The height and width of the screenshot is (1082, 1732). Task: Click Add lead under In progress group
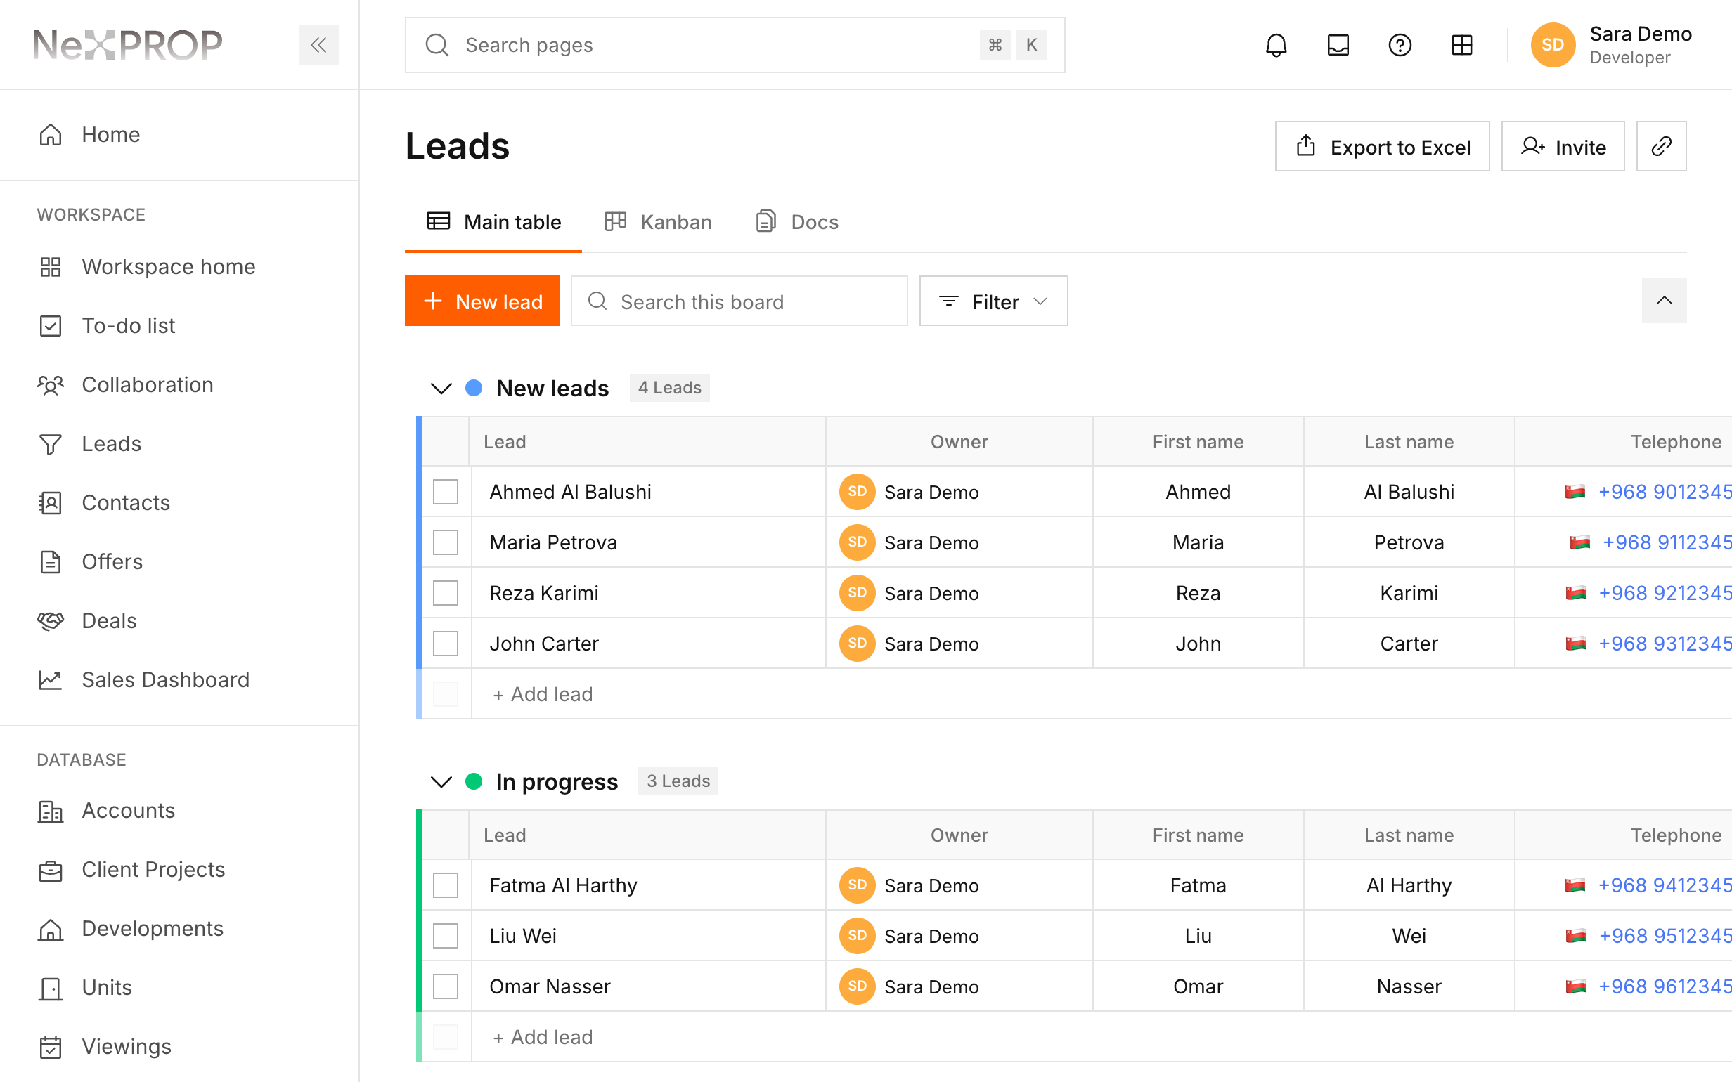tap(543, 1038)
